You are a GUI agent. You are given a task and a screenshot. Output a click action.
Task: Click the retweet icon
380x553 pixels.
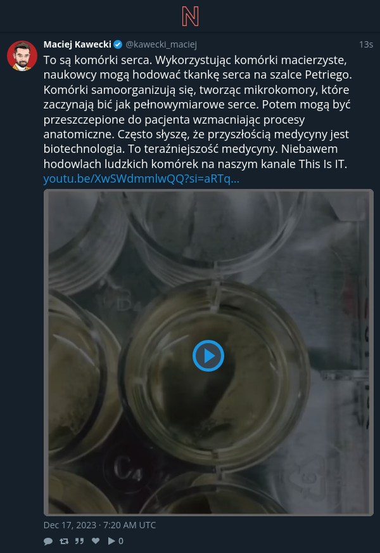(64, 541)
